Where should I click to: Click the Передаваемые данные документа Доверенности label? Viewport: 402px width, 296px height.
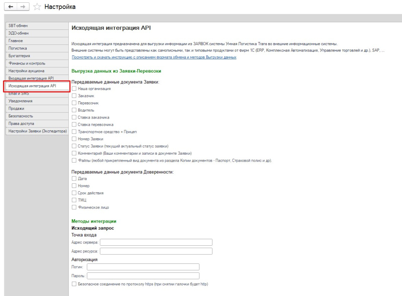coord(122,172)
